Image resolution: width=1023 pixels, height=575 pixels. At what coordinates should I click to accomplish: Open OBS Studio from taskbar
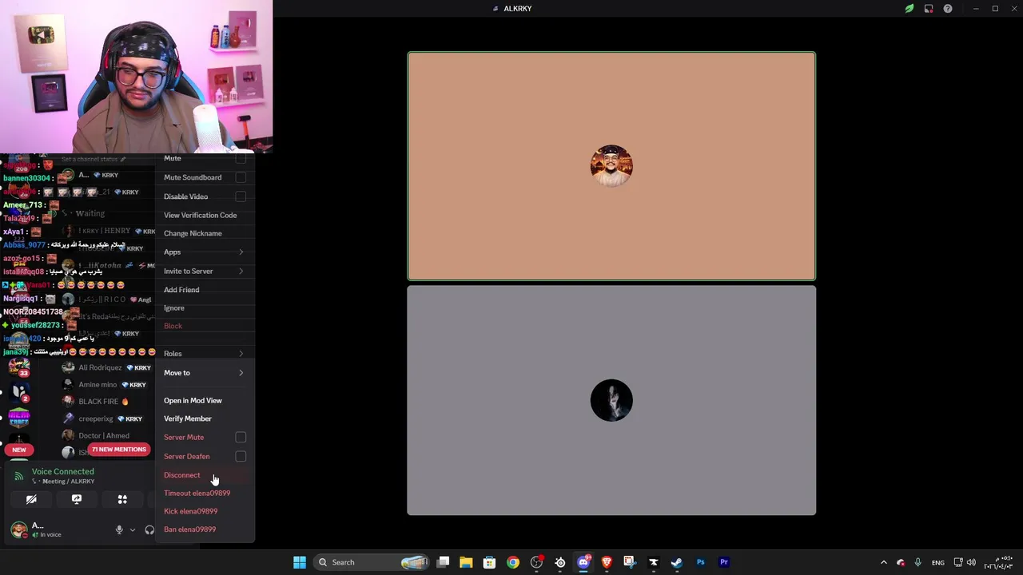536,562
